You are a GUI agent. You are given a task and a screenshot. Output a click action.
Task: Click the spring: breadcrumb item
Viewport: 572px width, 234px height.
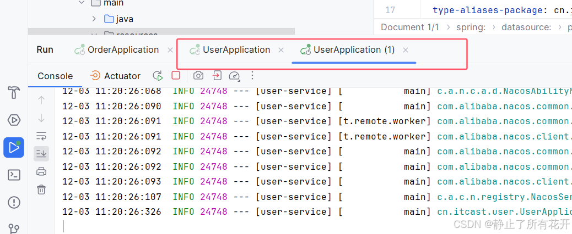[472, 27]
